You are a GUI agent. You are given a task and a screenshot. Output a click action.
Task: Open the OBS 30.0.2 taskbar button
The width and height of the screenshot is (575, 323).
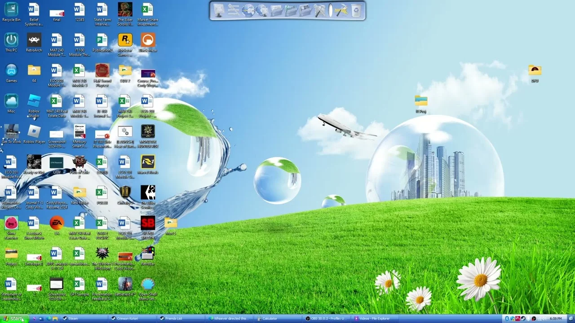327,319
